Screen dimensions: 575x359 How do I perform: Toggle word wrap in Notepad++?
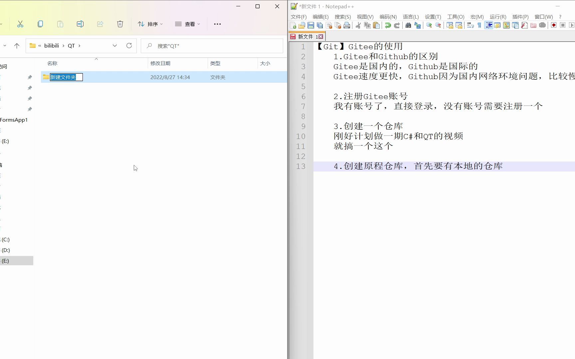(x=471, y=26)
